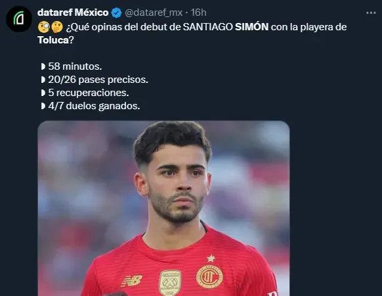Click the blue verified badge
382x296 pixels.
[x=116, y=12]
